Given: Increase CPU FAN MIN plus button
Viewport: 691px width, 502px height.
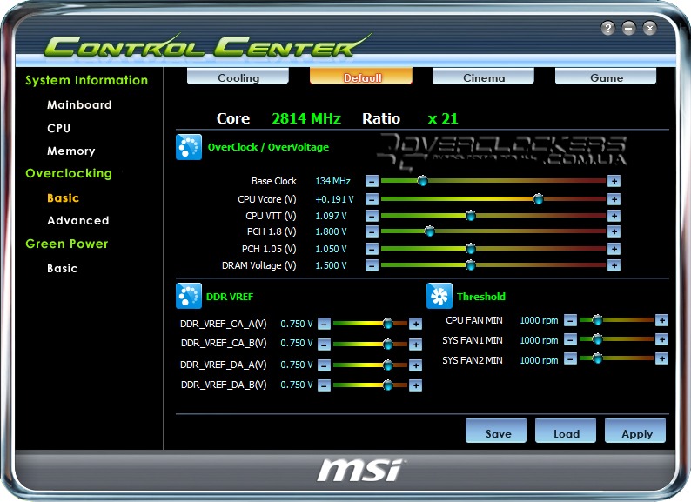Looking at the screenshot, I should pyautogui.click(x=661, y=320).
